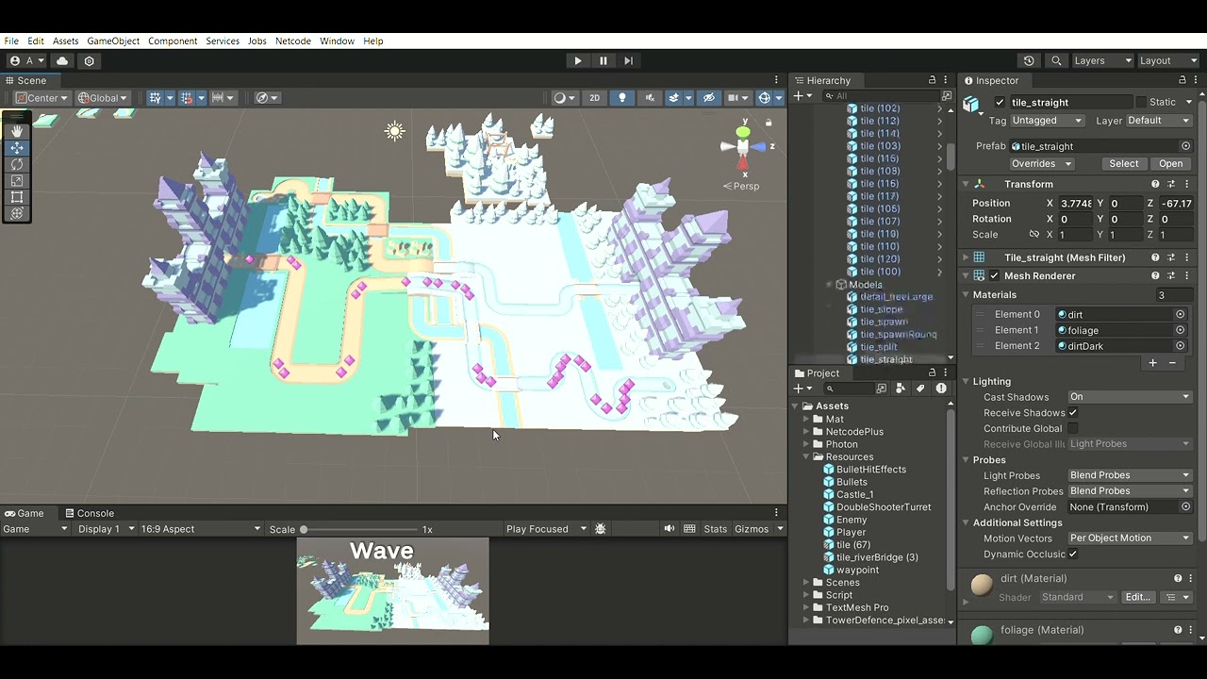
Task: Disable Dynamic Occlusion in Additional Settings
Action: pos(1072,555)
